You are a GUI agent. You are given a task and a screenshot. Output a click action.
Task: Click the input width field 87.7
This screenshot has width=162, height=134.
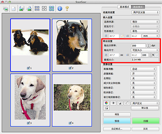[114, 36]
